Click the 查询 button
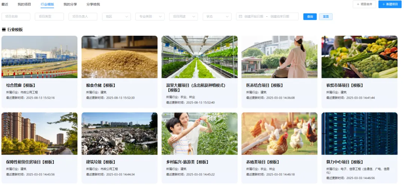 point(310,17)
